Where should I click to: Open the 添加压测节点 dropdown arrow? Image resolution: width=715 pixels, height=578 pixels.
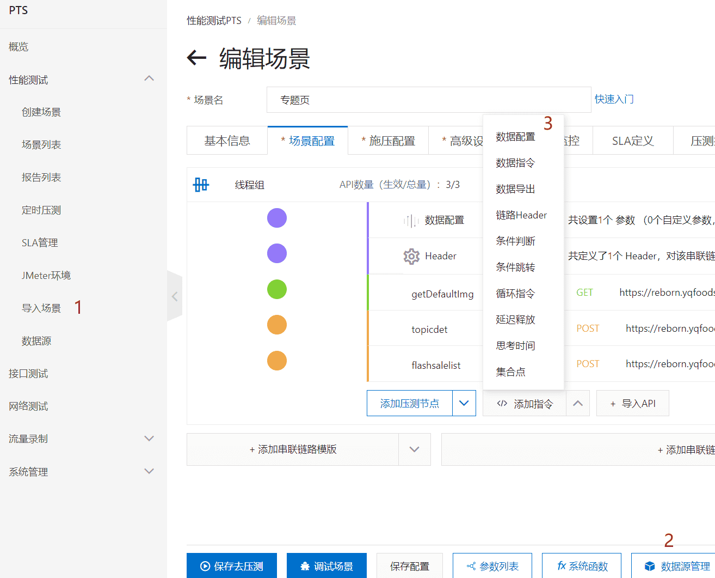[x=464, y=403]
